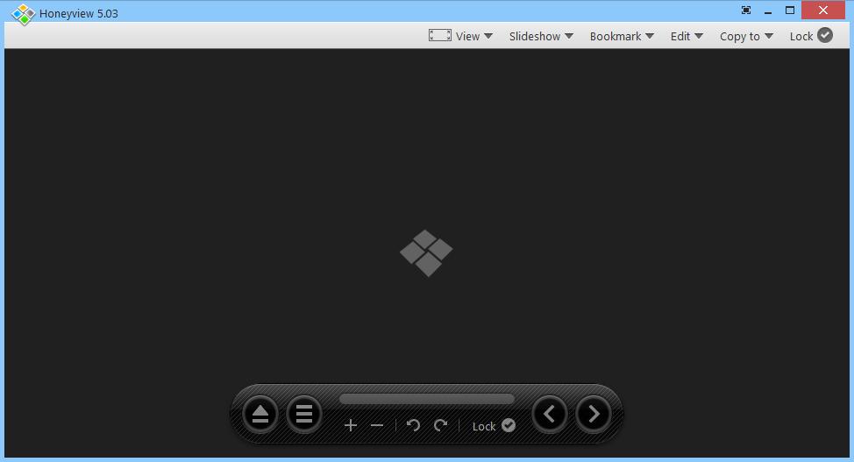The width and height of the screenshot is (854, 462).
Task: Open the Edit dropdown menu
Action: (x=687, y=36)
